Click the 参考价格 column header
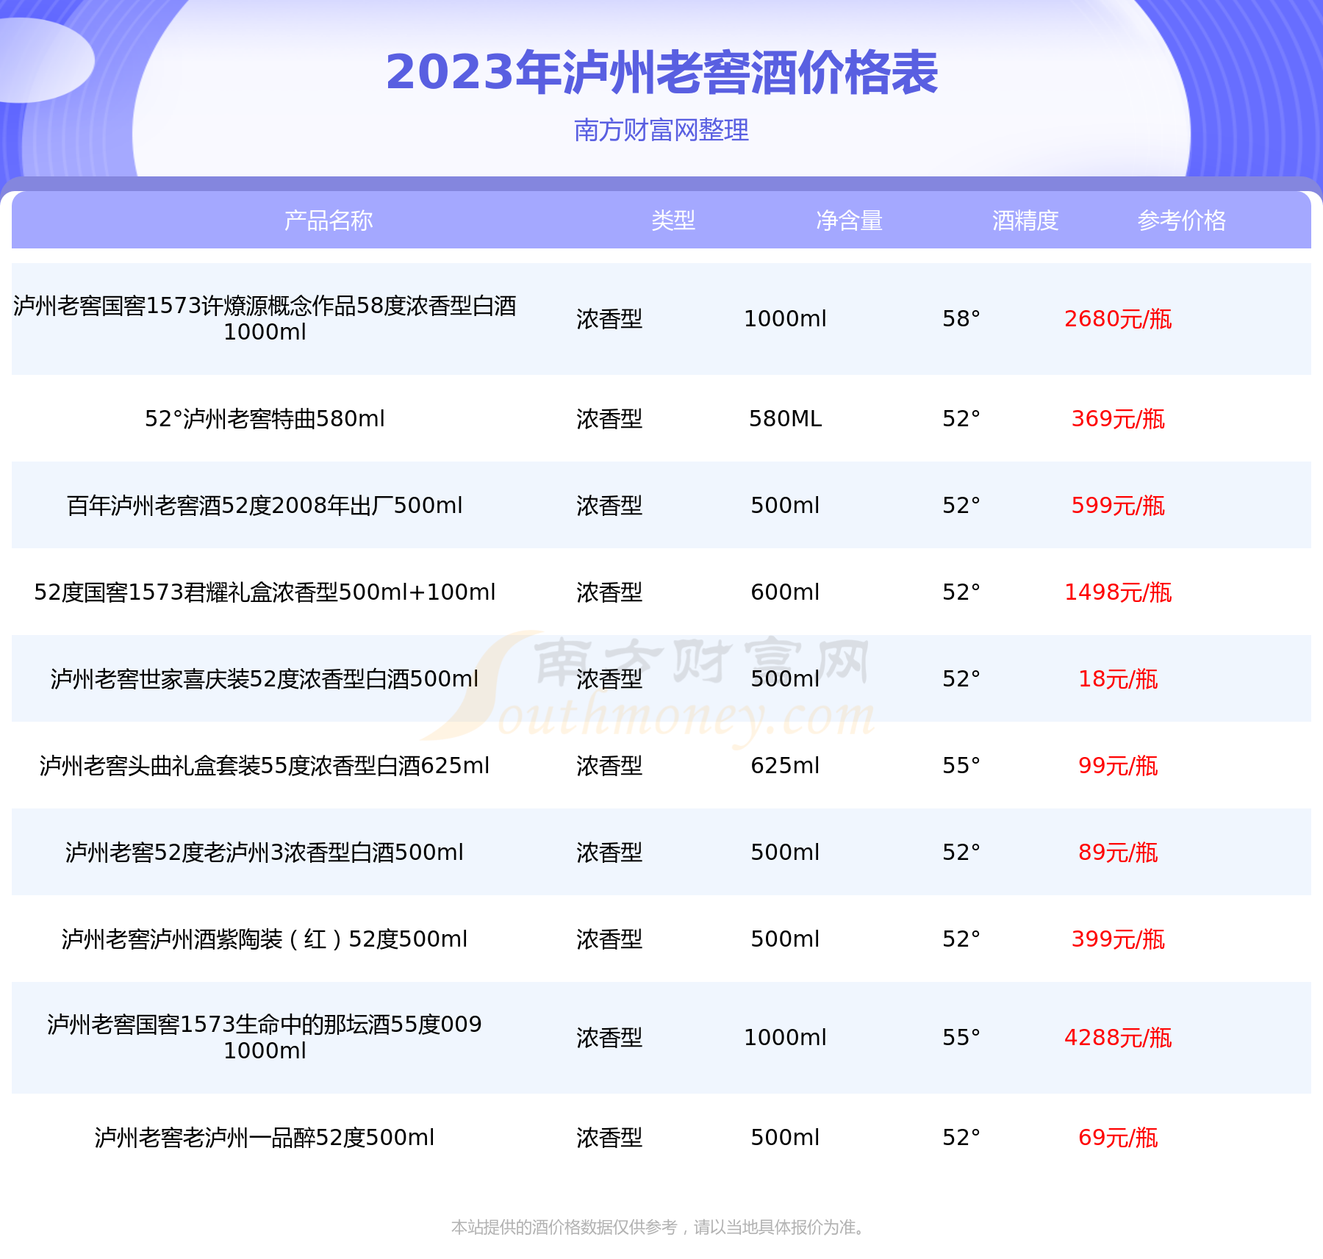Screen dimensions: 1323x1259 [1182, 220]
